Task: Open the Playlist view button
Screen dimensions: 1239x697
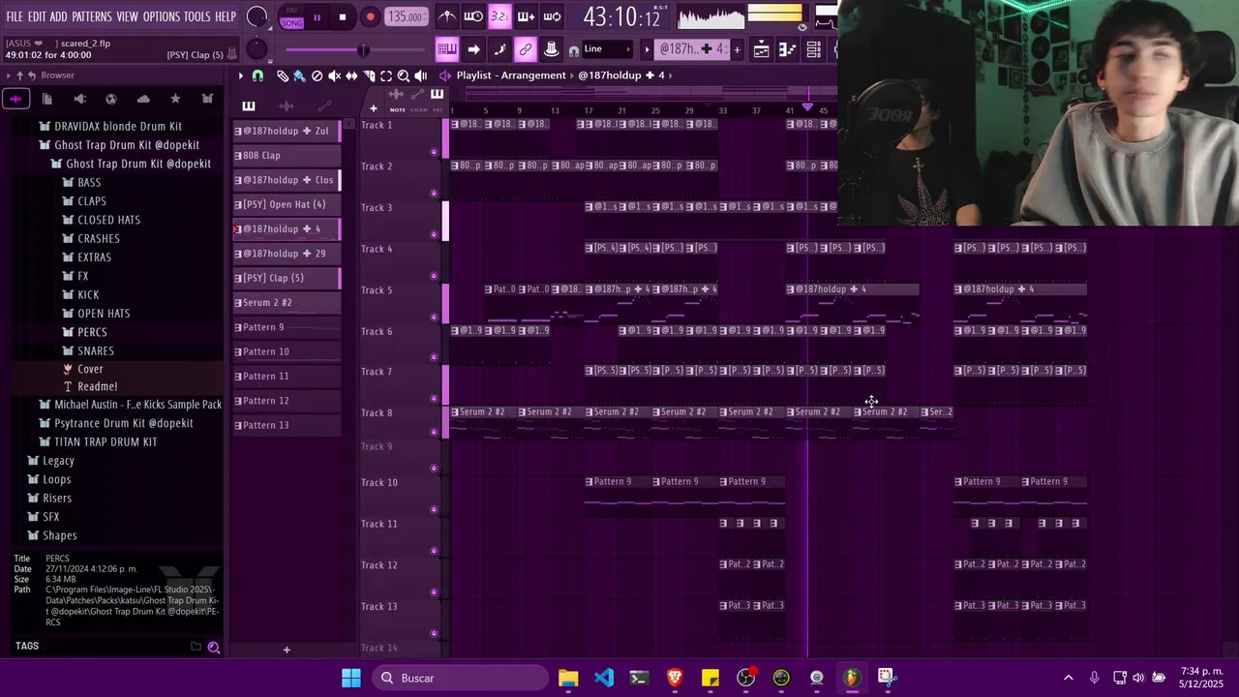Action: pyautogui.click(x=762, y=49)
